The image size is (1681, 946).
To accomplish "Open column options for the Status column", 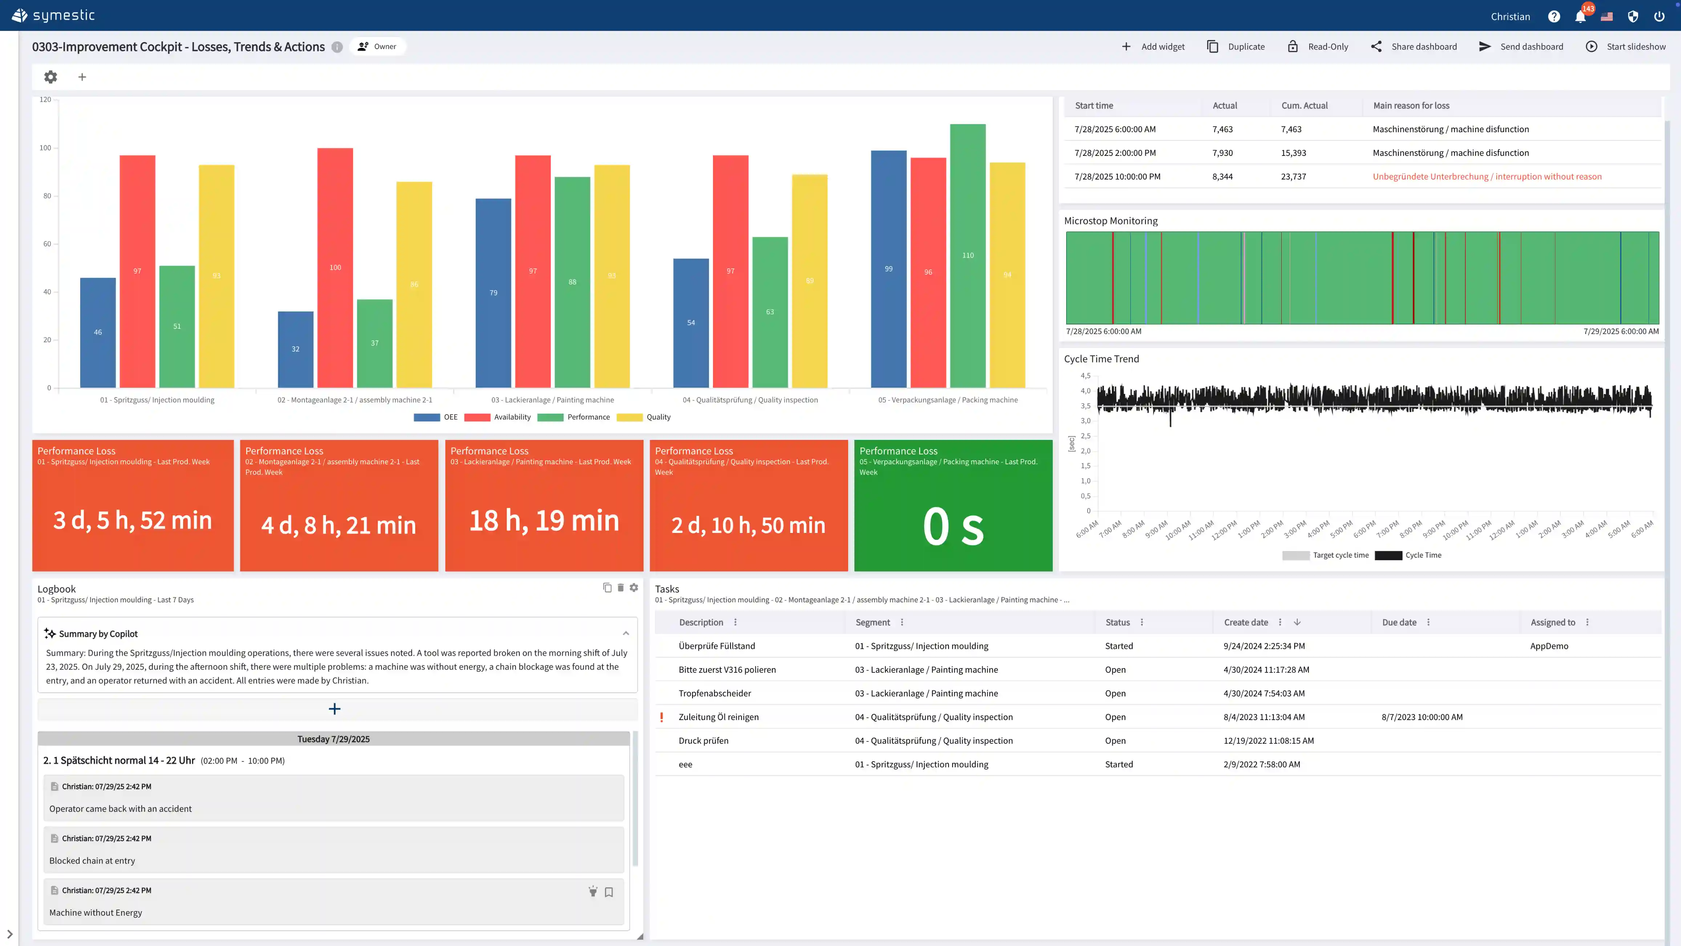I will tap(1141, 622).
